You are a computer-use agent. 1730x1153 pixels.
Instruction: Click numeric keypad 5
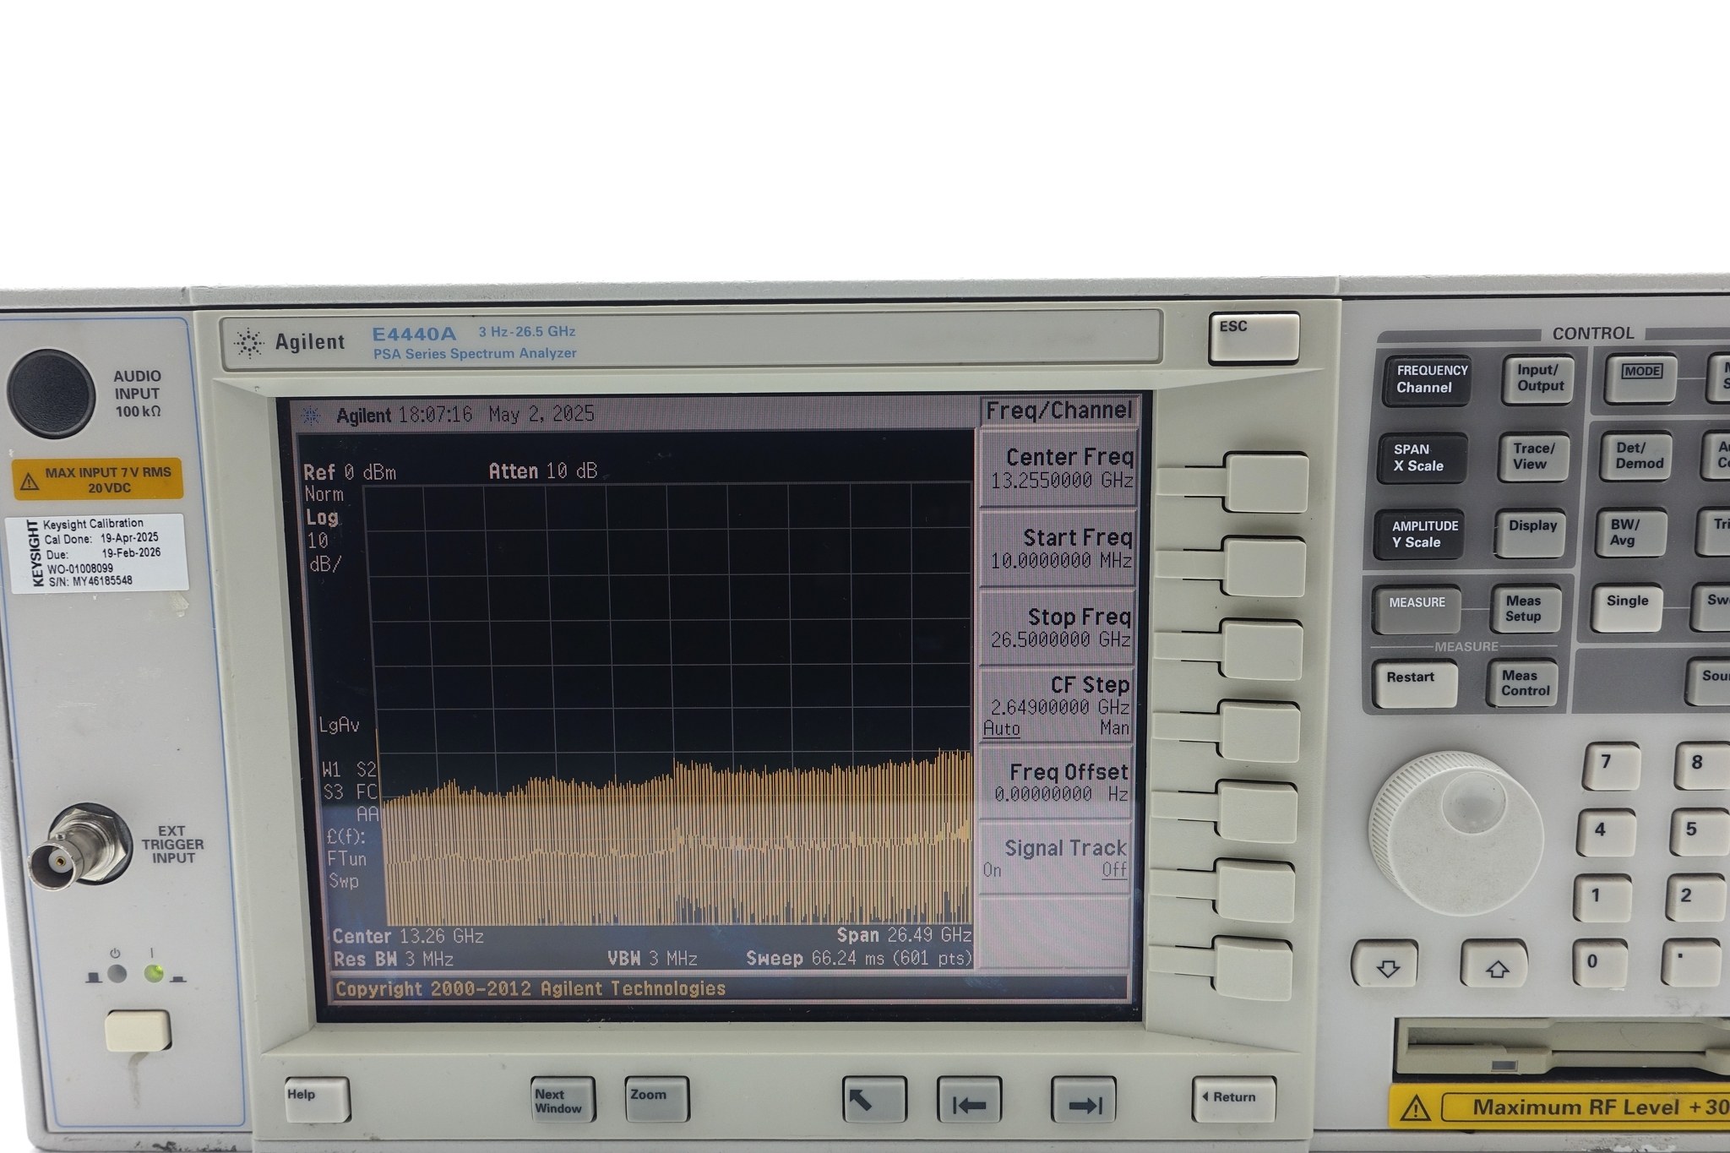(1699, 833)
